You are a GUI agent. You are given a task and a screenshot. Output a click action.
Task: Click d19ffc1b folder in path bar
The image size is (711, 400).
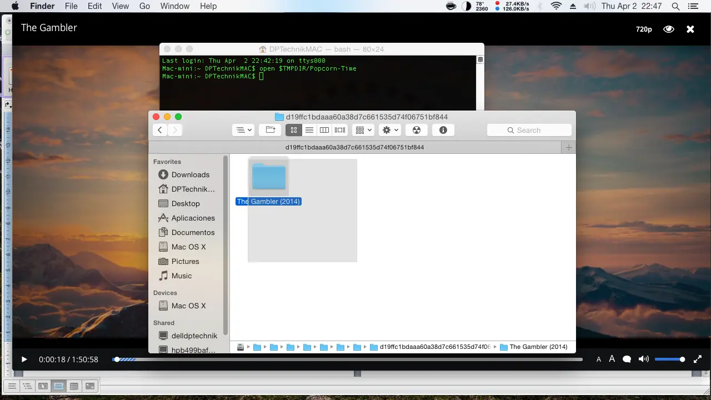430,347
